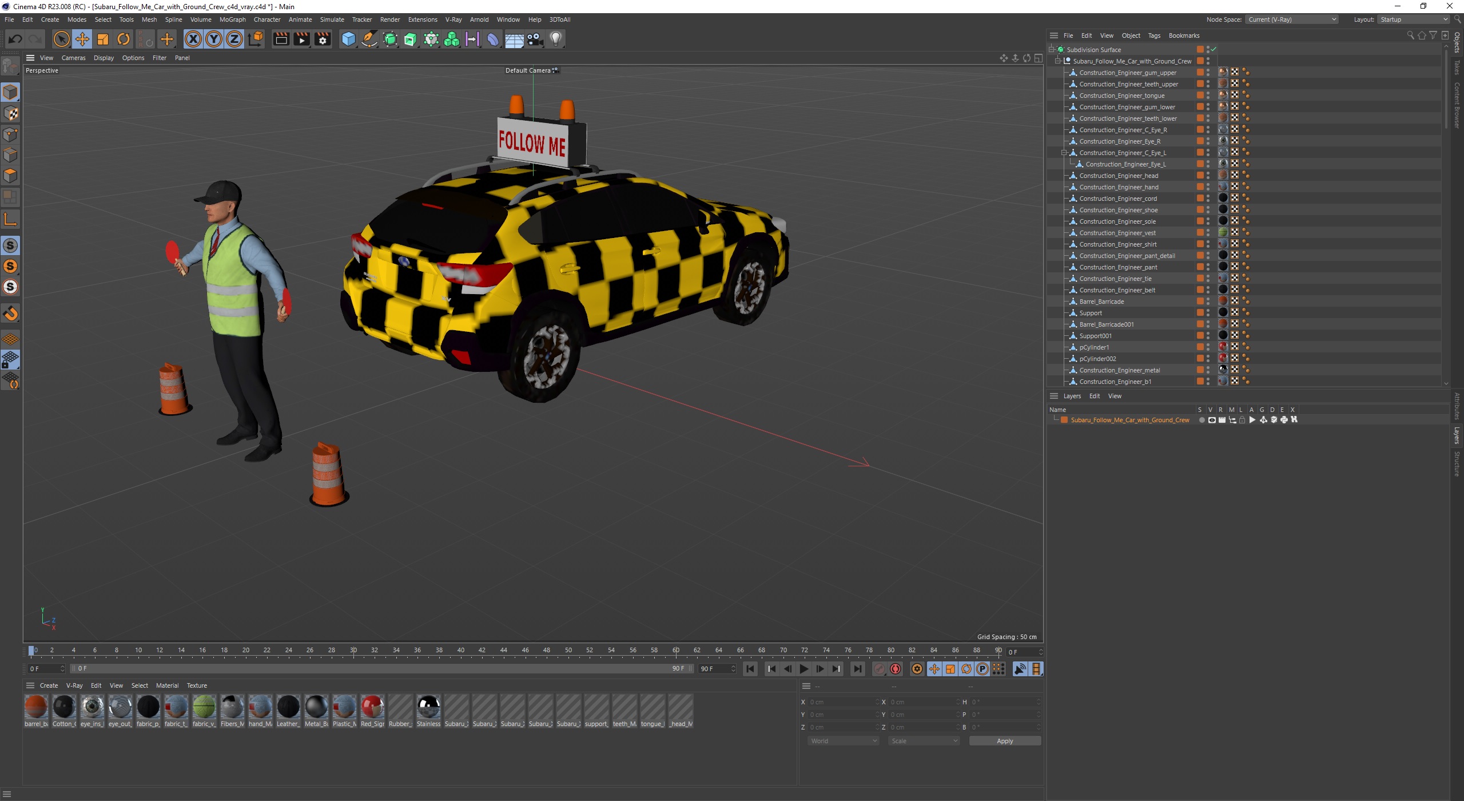1464x801 pixels.
Task: Click the end frame 90 F field
Action: point(716,669)
